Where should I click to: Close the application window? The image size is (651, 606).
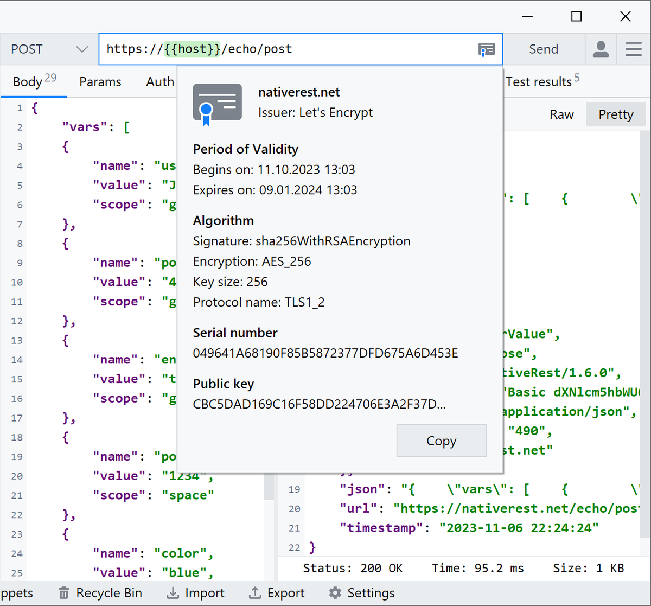tap(626, 16)
